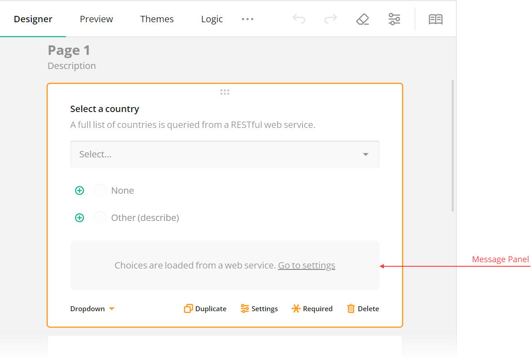Click the Redo icon in the toolbar
The height and width of the screenshot is (357, 532).
click(330, 19)
